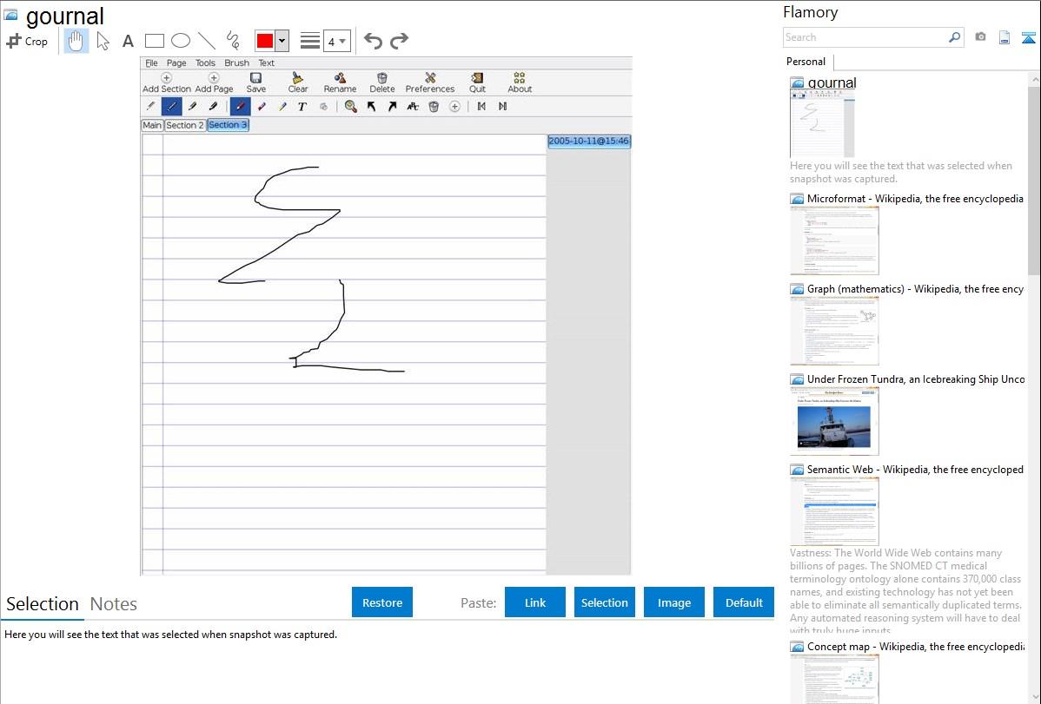Open the Notes tab
Viewport: 1041px width, 704px height.
pos(114,604)
